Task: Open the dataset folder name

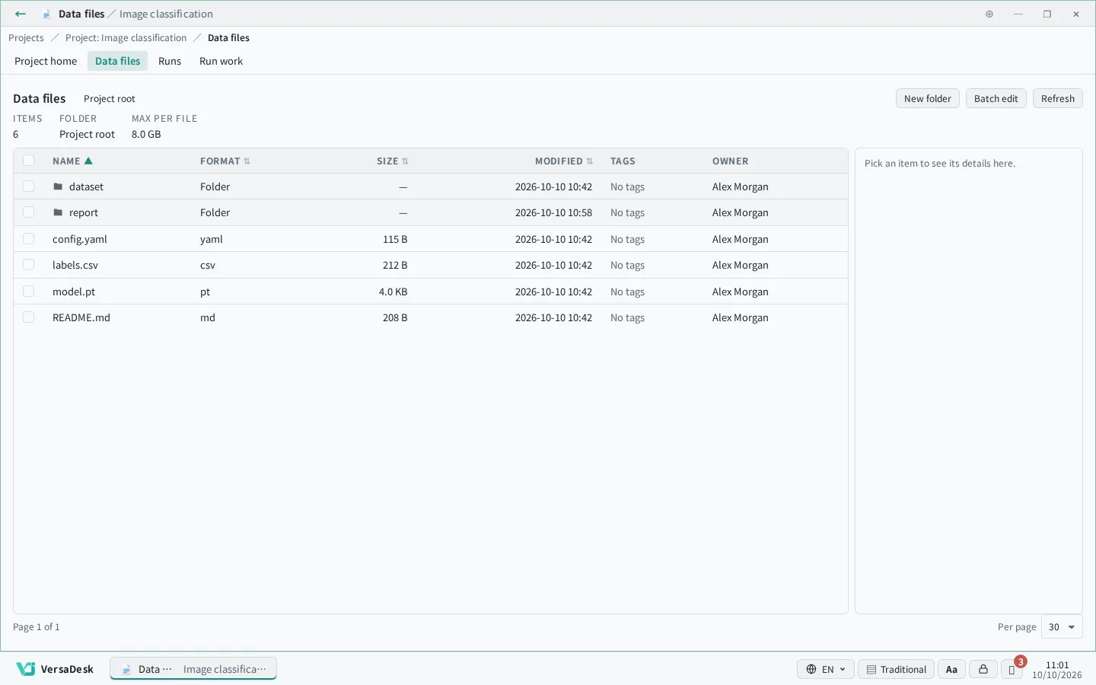Action: [86, 186]
